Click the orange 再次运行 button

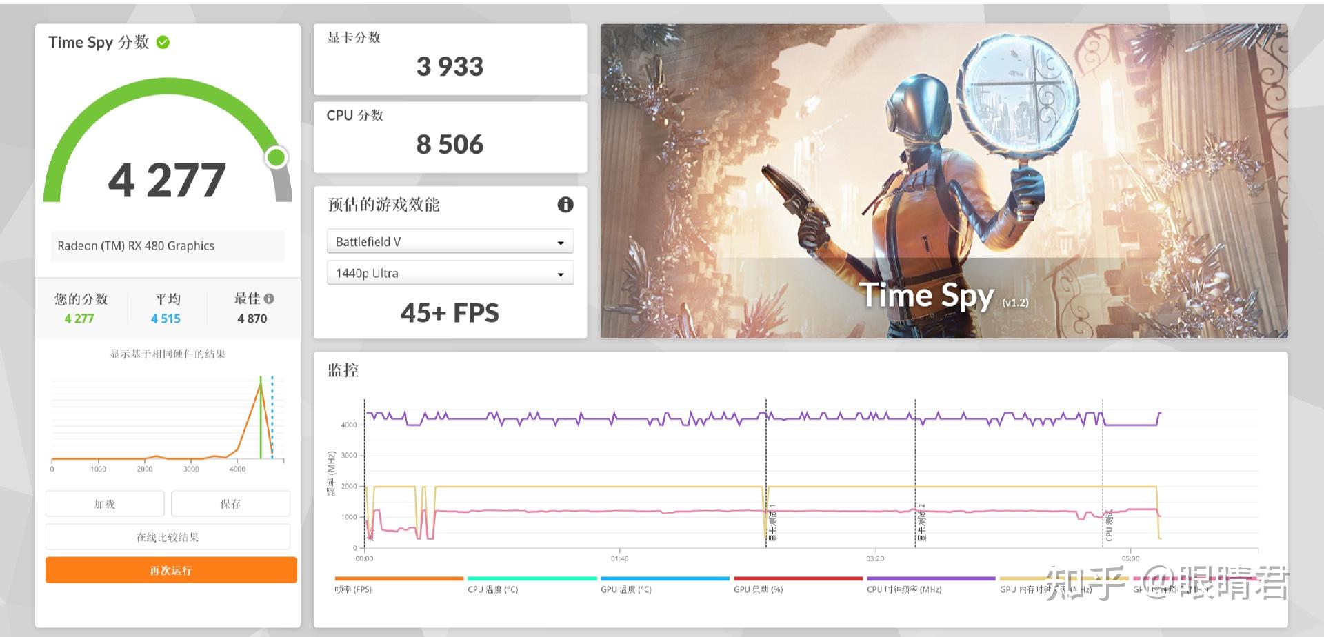171,570
